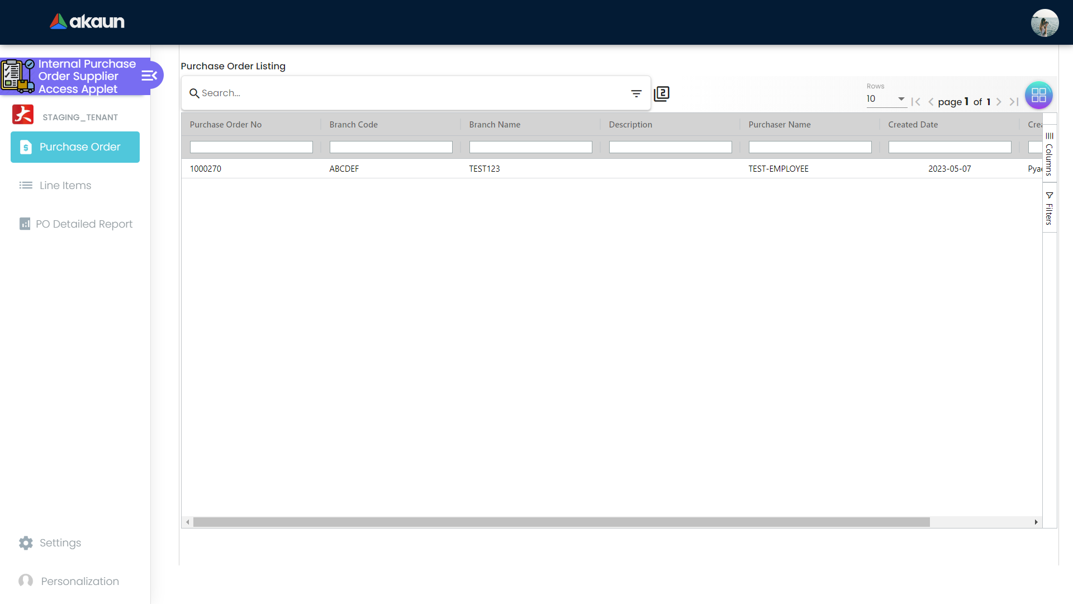Expand the Columns side panel
Screen dimensions: 1073x604
[x=1049, y=154]
